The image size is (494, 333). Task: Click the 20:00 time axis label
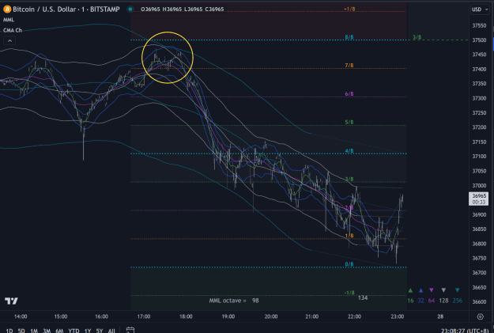tap(271, 316)
